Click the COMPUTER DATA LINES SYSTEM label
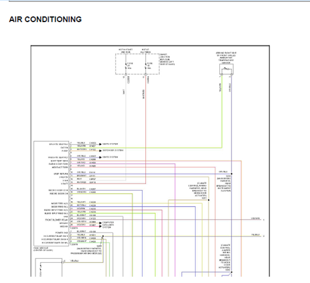 pyautogui.click(x=108, y=225)
